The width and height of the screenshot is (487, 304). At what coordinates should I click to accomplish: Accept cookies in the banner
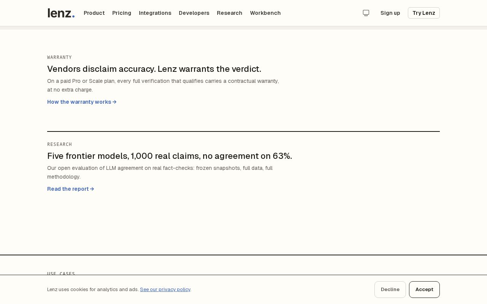(x=424, y=290)
